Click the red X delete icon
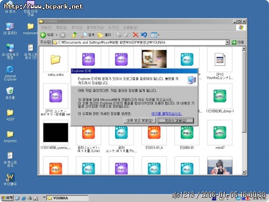Viewport: 269px width, 202px height. coord(136,35)
